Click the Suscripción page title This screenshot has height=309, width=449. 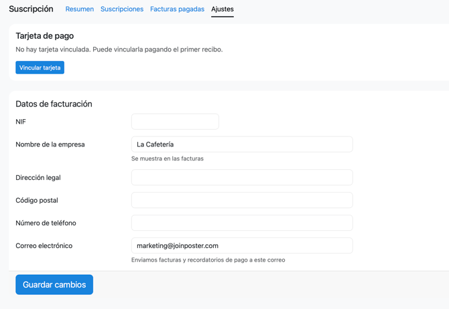pos(31,9)
